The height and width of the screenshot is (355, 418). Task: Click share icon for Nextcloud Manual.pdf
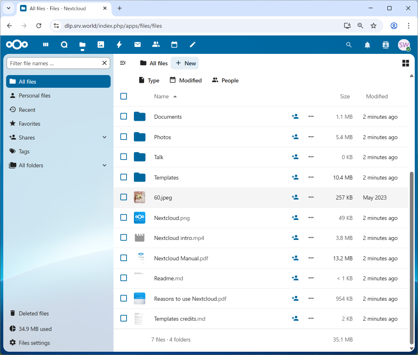point(295,258)
